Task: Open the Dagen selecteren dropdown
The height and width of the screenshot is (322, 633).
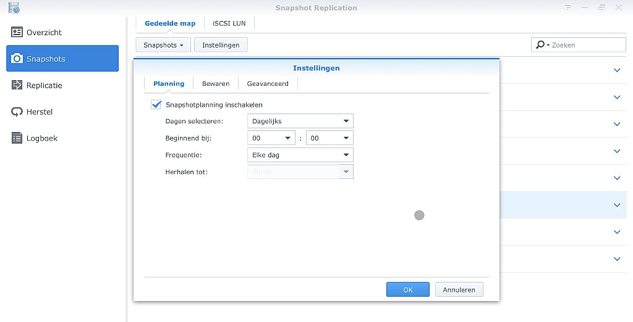Action: pos(300,122)
